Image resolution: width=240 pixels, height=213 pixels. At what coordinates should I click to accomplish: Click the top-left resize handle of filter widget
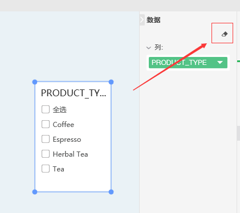click(x=35, y=82)
